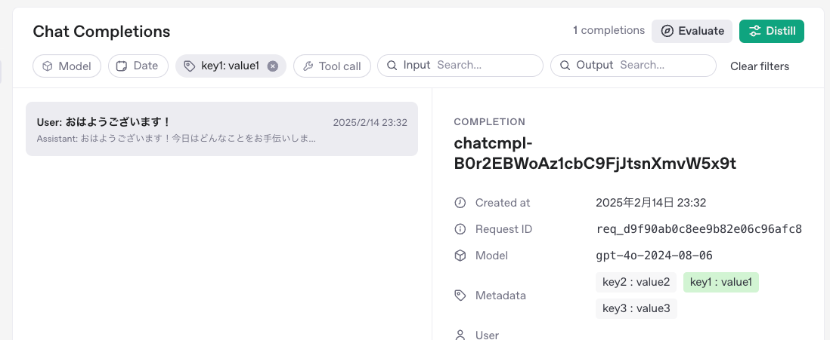Click the model name gpt-4o-2024-08-06
The image size is (830, 340).
(655, 256)
